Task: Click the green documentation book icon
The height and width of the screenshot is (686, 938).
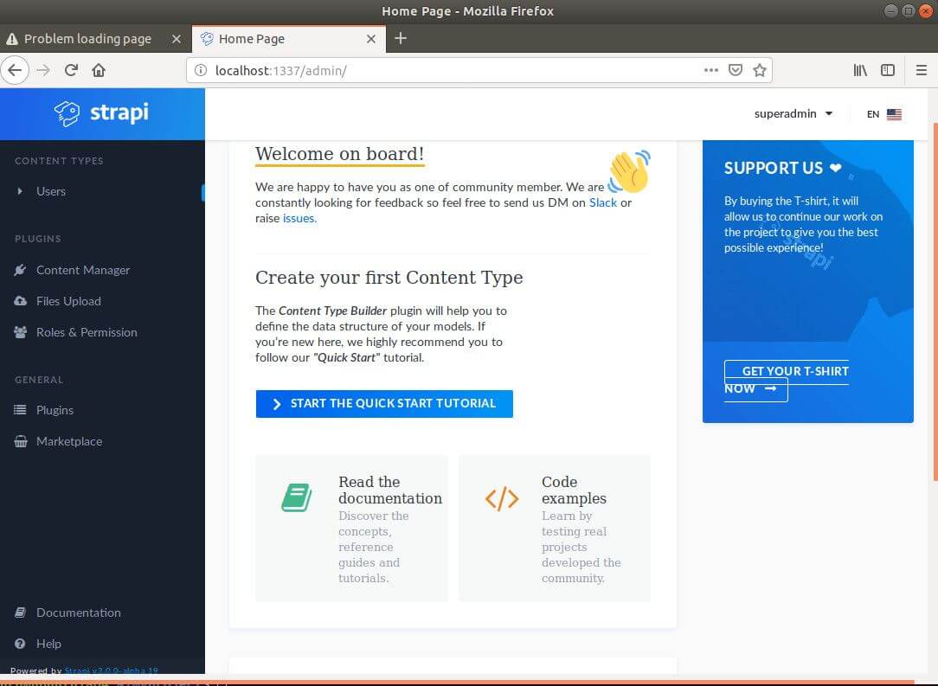Action: pos(297,497)
